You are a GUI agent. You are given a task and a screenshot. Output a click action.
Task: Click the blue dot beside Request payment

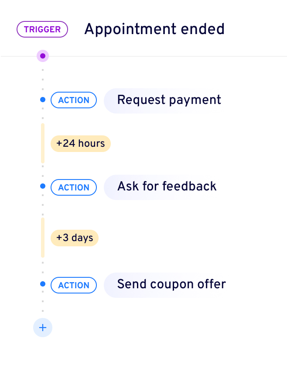click(43, 100)
